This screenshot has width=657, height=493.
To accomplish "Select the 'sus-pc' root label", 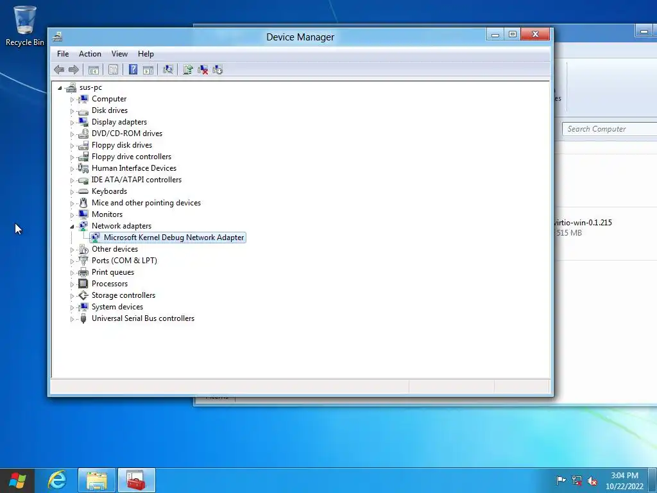I will coord(90,87).
